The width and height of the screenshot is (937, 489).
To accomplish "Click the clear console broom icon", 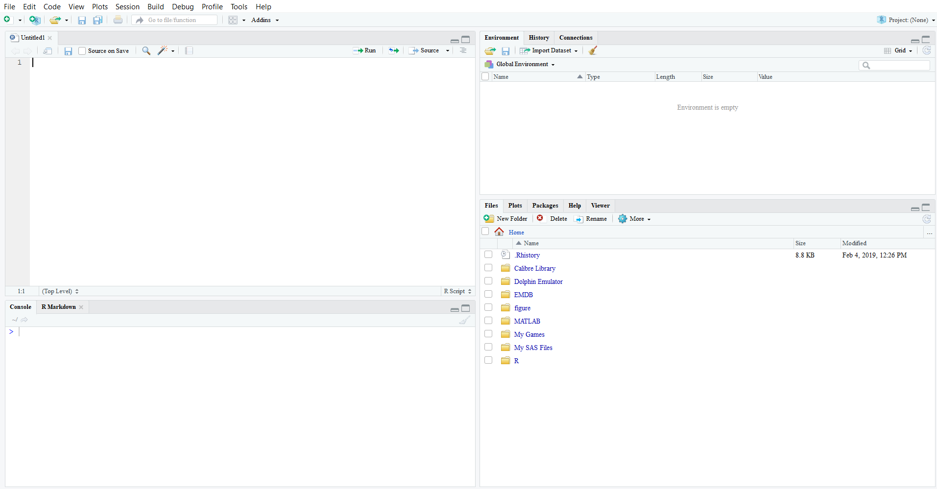I will [x=464, y=320].
